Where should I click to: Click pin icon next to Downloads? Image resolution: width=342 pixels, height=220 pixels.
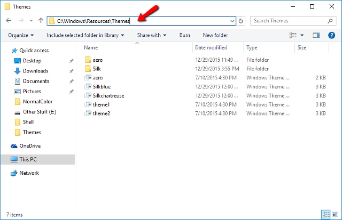click(71, 71)
